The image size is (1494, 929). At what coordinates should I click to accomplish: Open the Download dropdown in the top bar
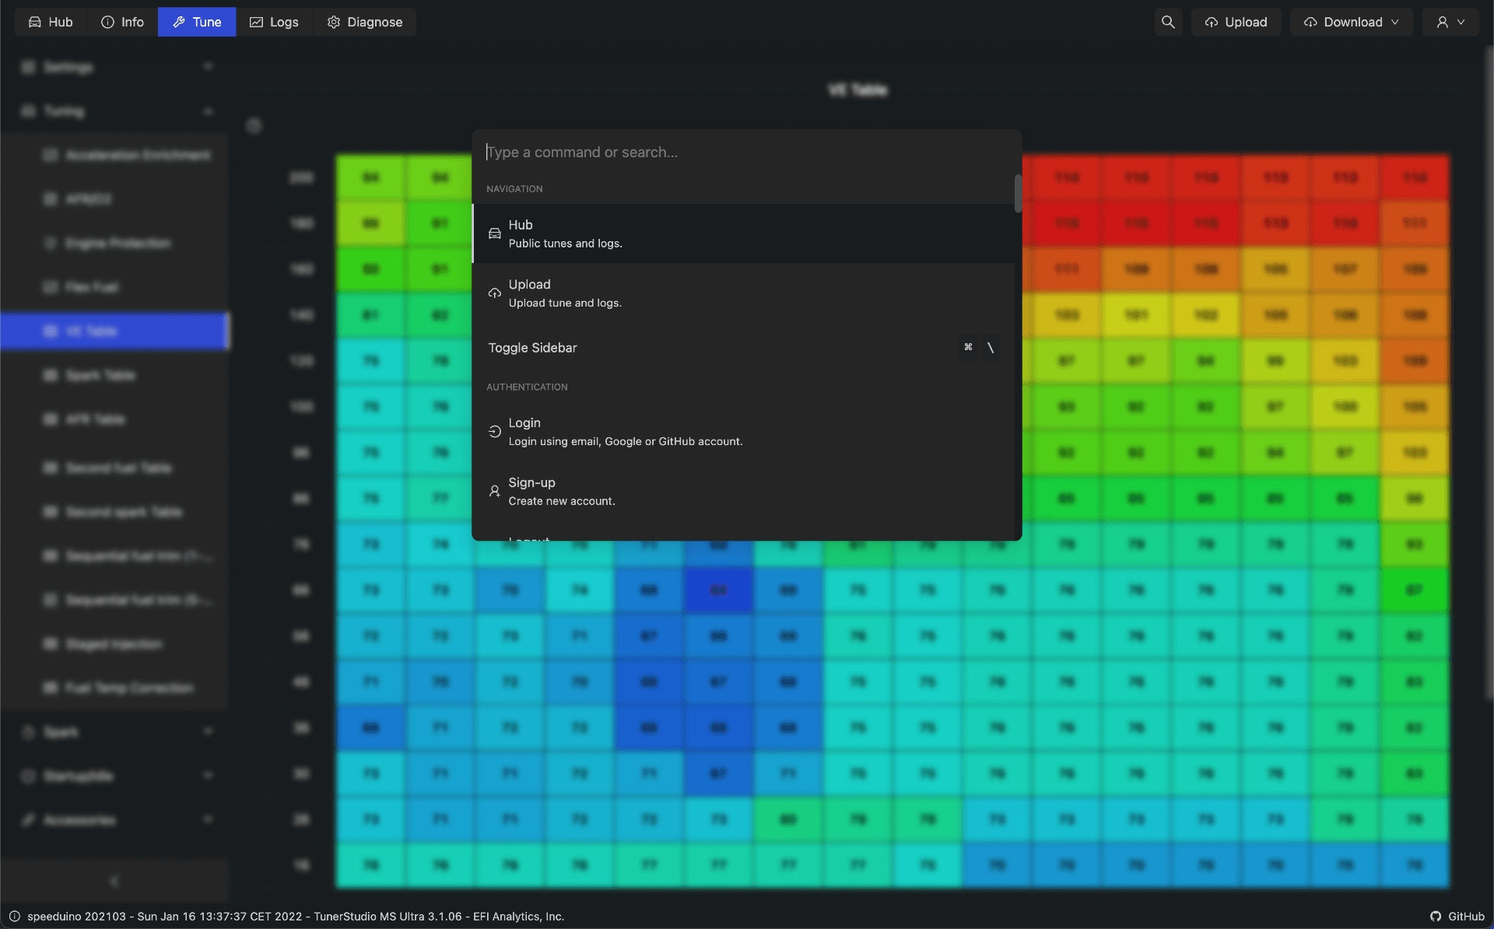1352,22
